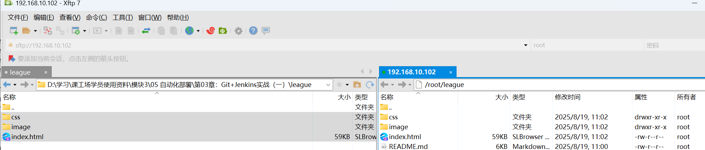Click the copy files toolbar icon
Screen dimensions: 705x150
click(161, 31)
